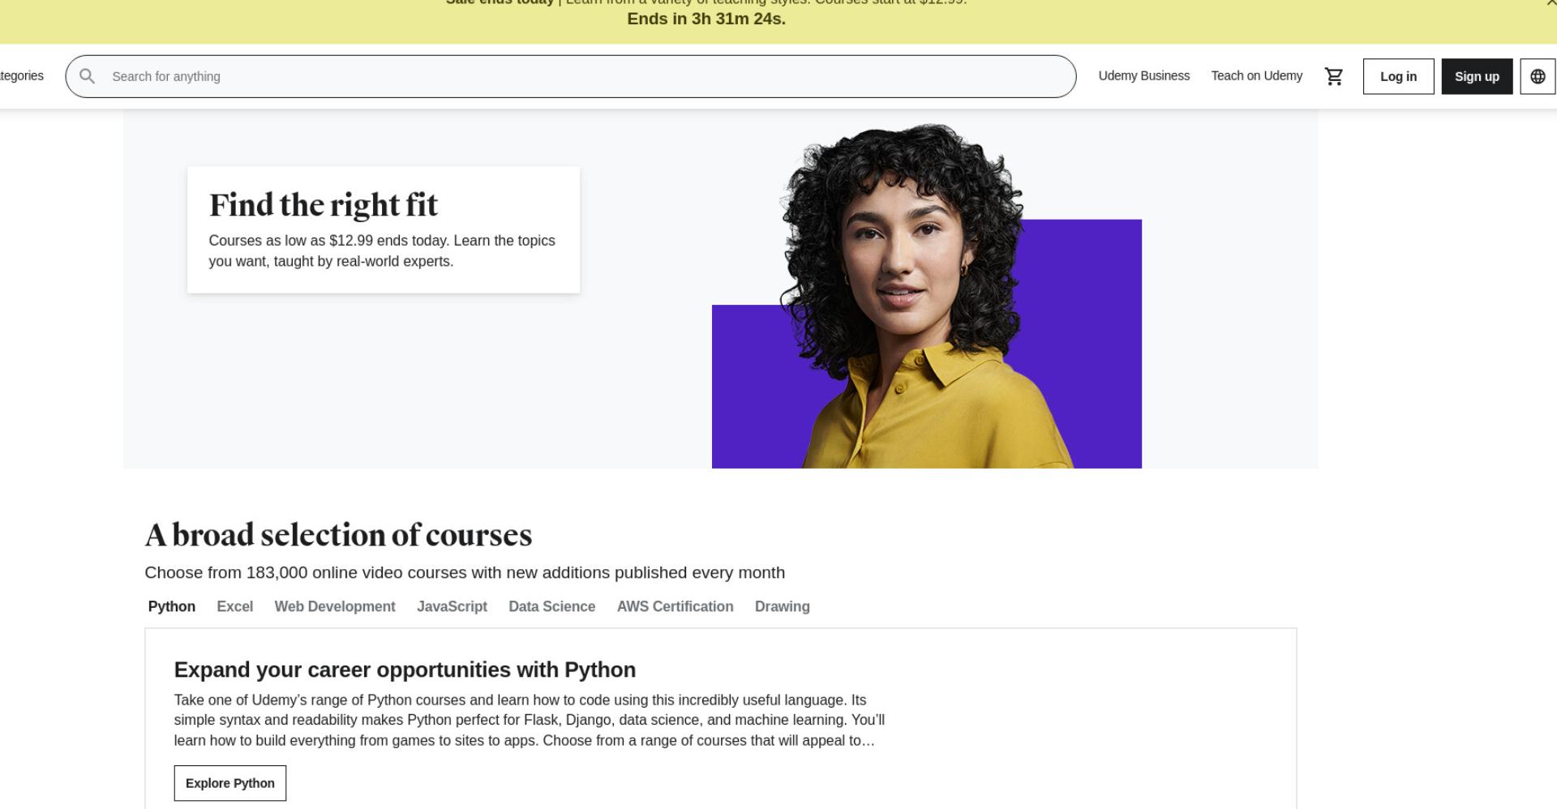Open Teach on Udemy link
Viewport: 1557px width, 809px height.
point(1257,76)
